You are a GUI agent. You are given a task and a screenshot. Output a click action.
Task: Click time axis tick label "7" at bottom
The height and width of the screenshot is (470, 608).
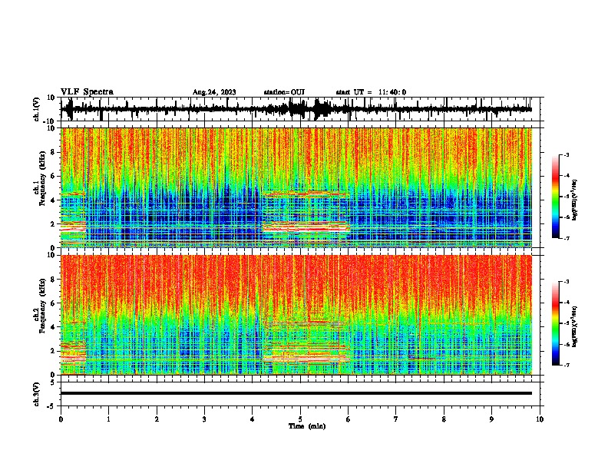(396, 419)
